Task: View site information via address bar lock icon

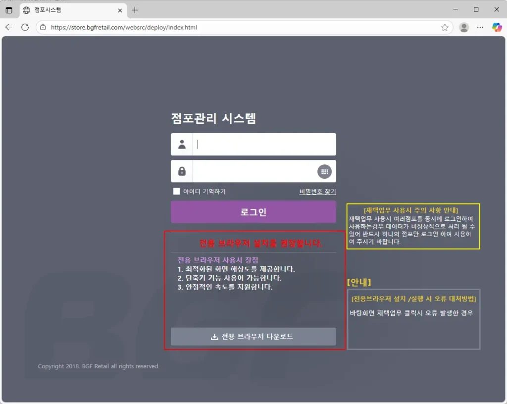Action: coord(43,27)
